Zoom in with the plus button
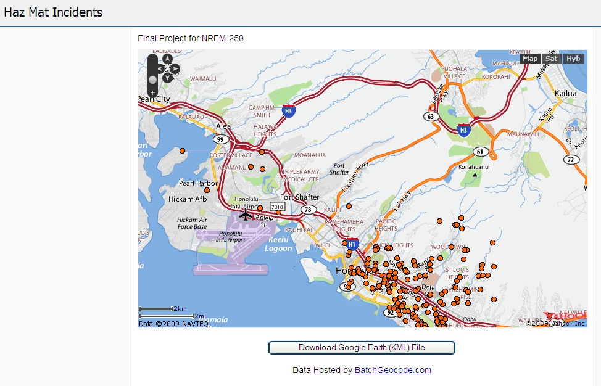The width and height of the screenshot is (601, 386). (152, 92)
